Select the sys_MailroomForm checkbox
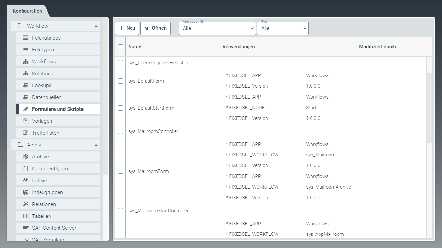 click(121, 171)
